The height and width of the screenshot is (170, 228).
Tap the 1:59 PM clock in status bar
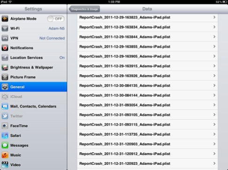(x=114, y=2)
